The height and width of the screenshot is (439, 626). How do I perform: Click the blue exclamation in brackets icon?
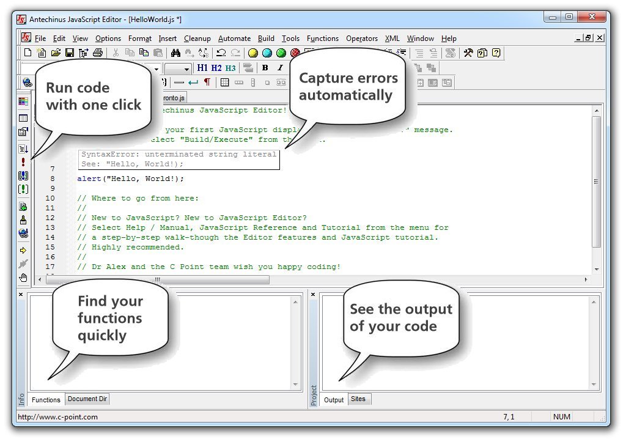23,175
